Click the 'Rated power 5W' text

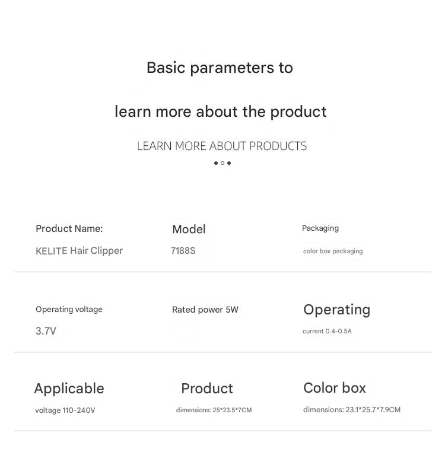pyautogui.click(x=205, y=310)
